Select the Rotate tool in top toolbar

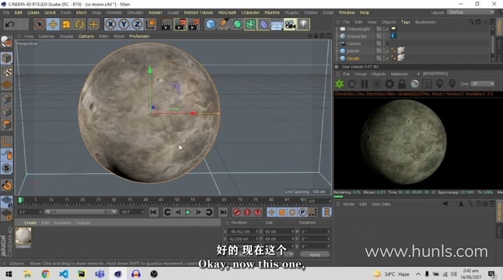pos(80,24)
